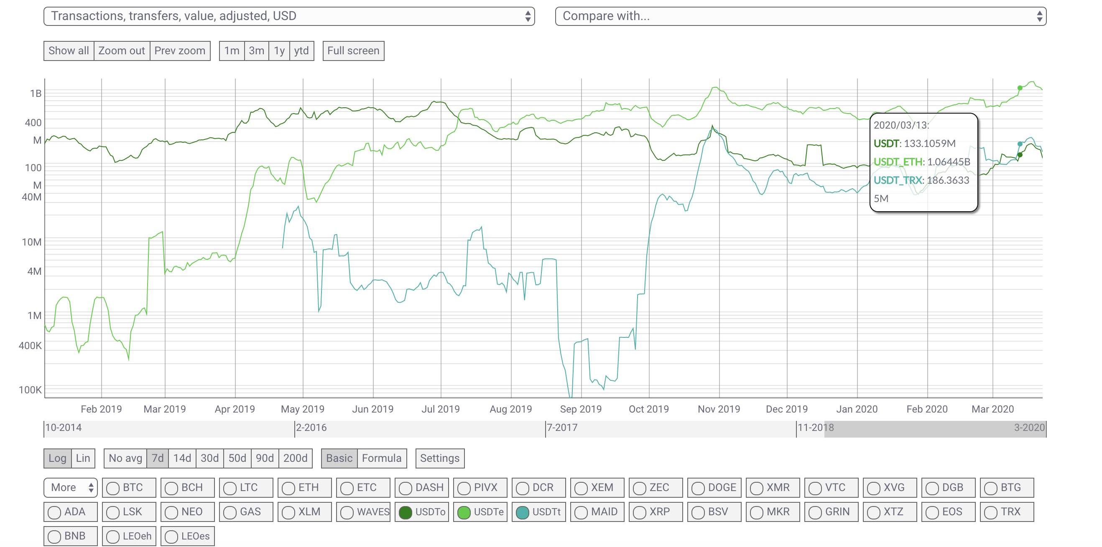Enable the XRP series
1102x547 pixels.
[656, 512]
